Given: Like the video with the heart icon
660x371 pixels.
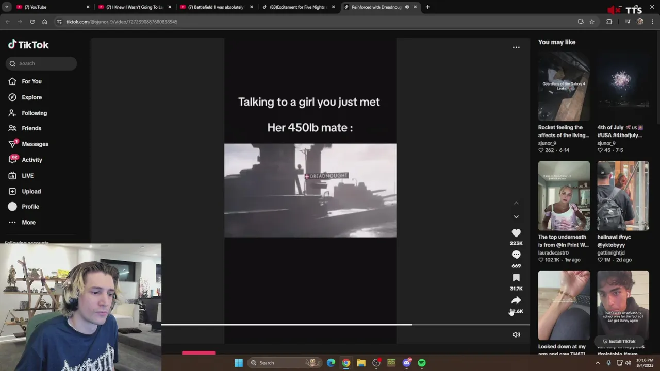Looking at the screenshot, I should coord(516,233).
